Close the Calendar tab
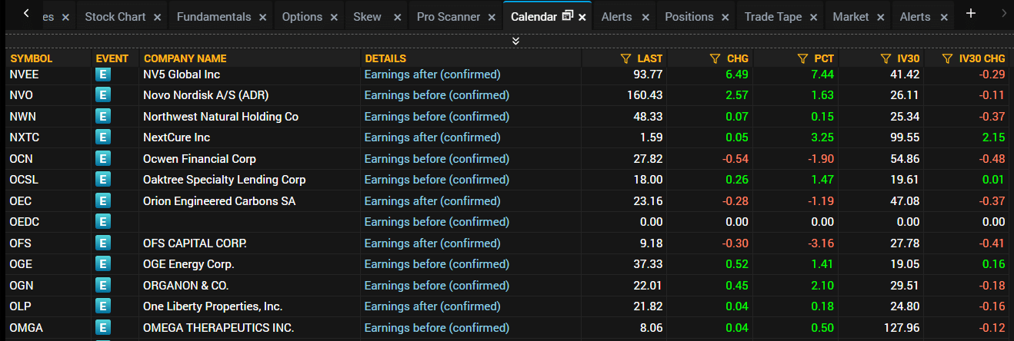The width and height of the screenshot is (1014, 341). pos(582,17)
